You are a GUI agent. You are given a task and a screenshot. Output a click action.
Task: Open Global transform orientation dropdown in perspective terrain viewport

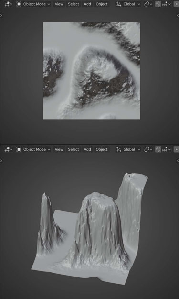tap(128, 149)
